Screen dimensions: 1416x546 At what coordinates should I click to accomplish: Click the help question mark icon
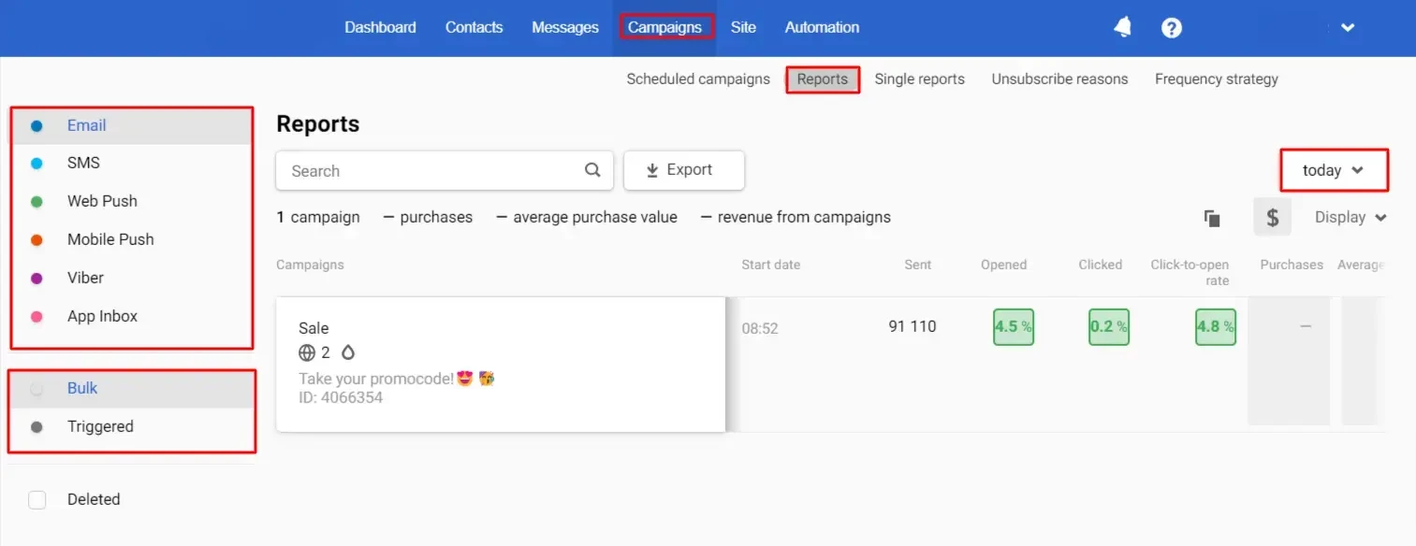[1171, 28]
